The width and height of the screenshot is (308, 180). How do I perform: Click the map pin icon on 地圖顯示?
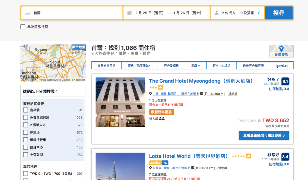281,48
